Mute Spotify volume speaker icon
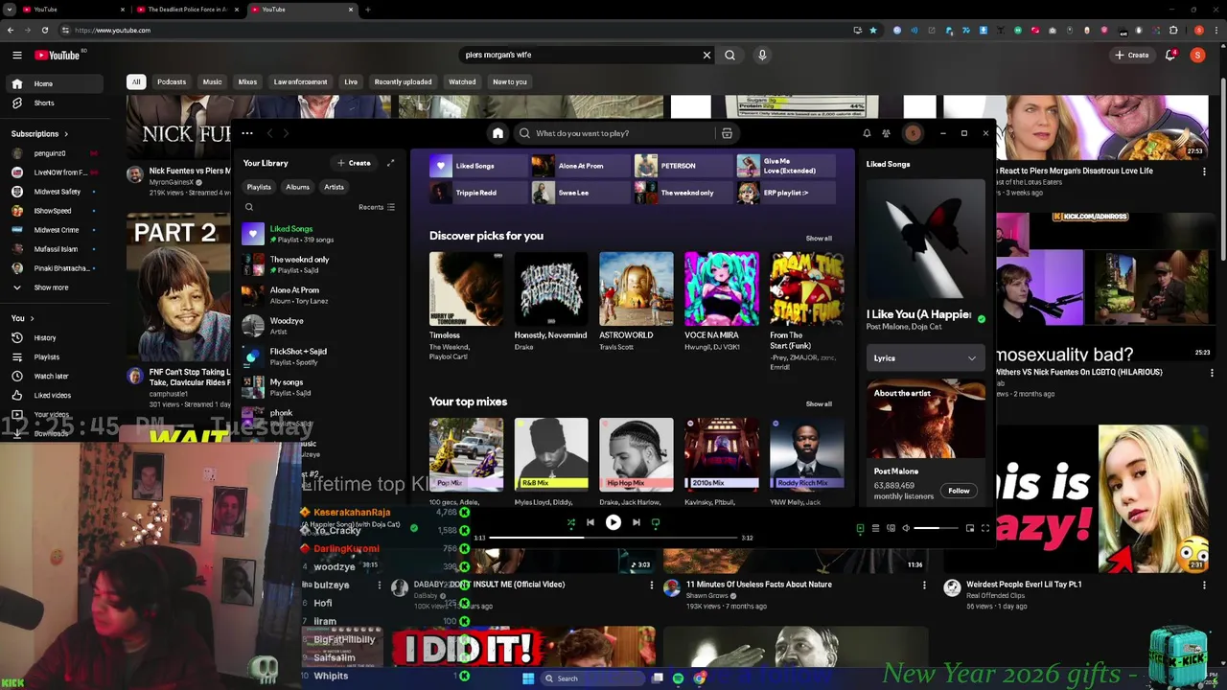 (x=906, y=528)
